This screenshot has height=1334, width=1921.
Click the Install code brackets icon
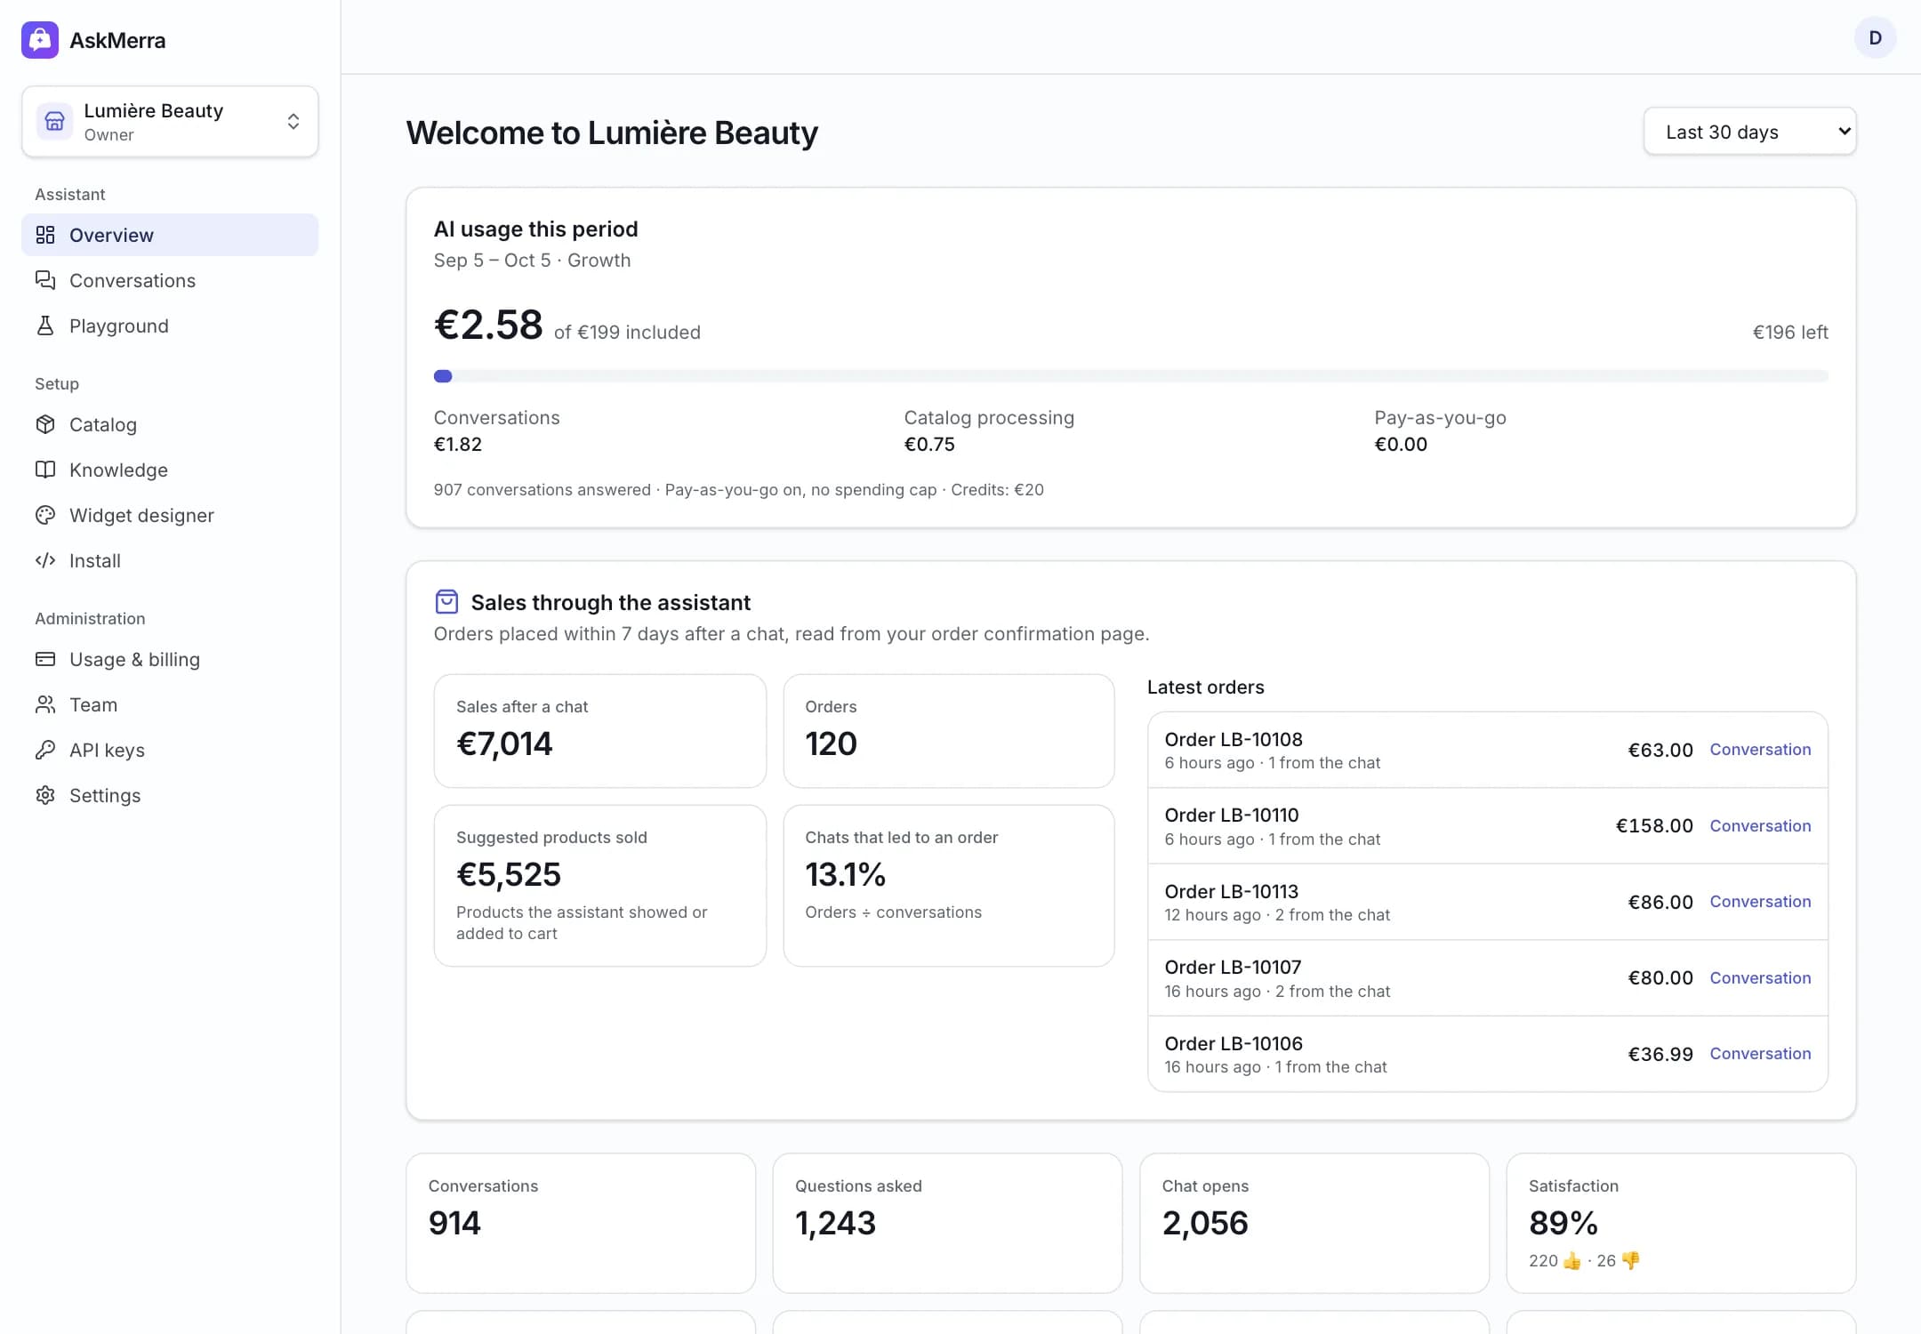pyautogui.click(x=45, y=560)
